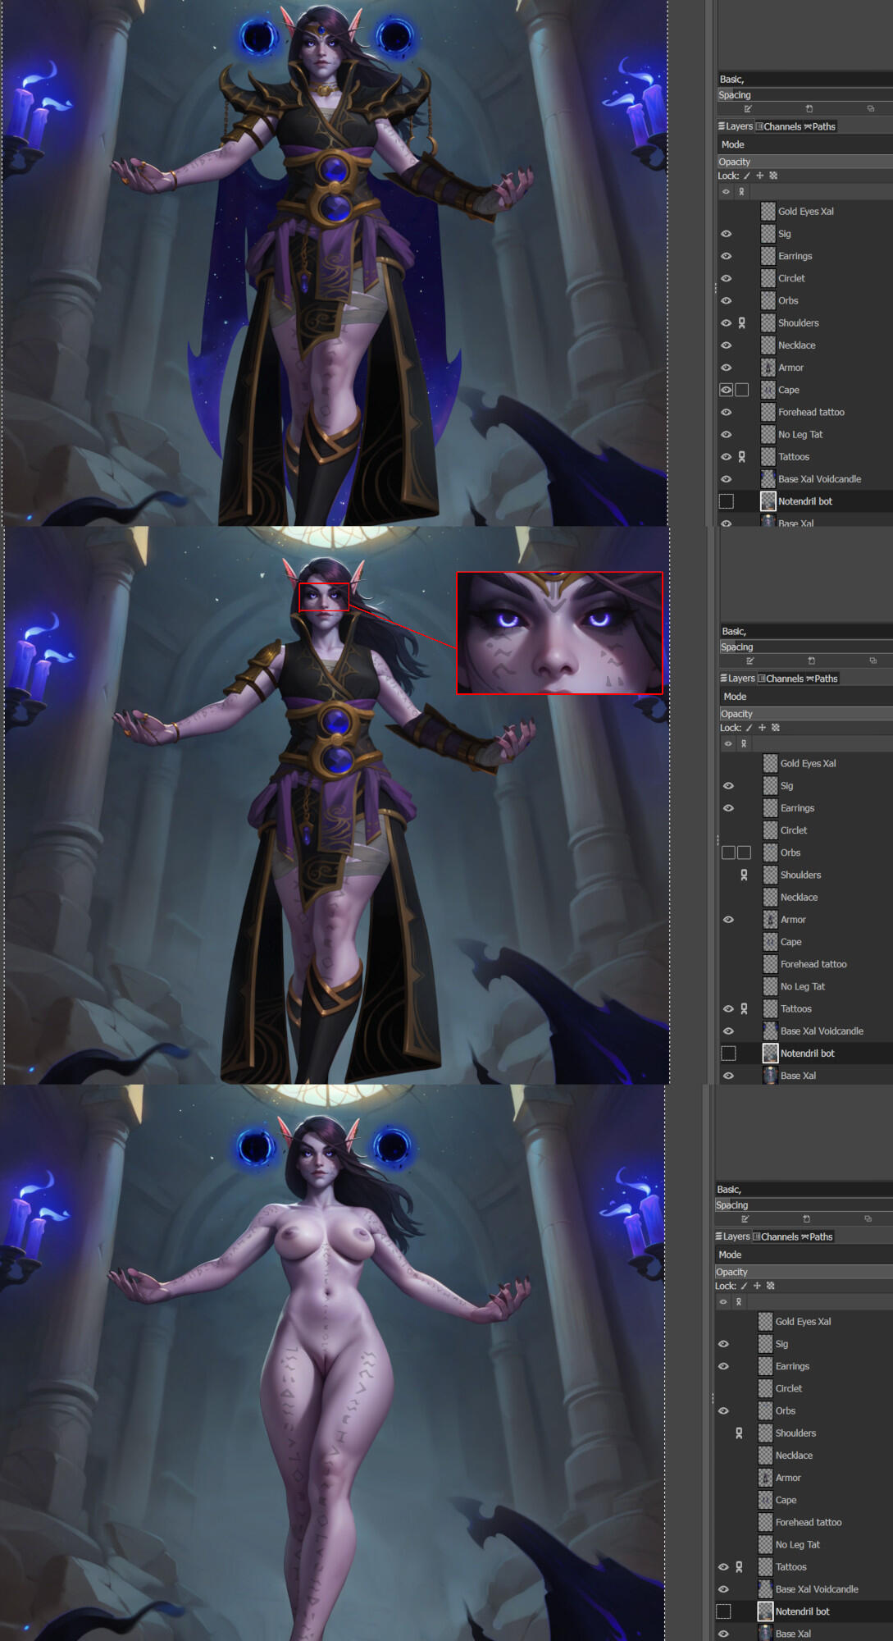The image size is (893, 1641).
Task: Click the create new brush icon in the middle panel
Action: coord(811,661)
